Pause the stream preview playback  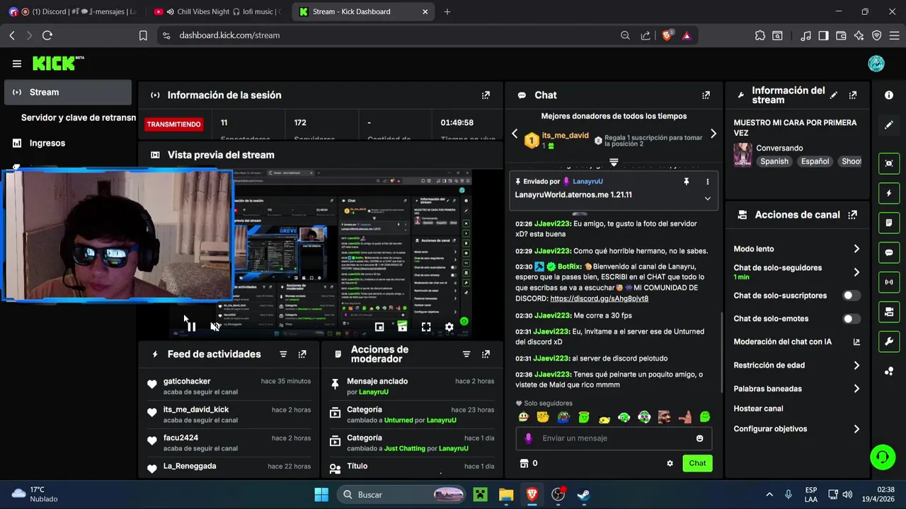pos(191,327)
